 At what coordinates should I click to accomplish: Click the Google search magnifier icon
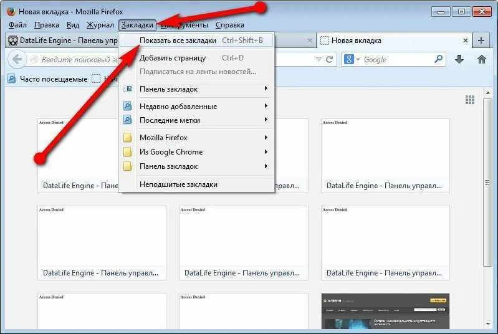[x=438, y=59]
